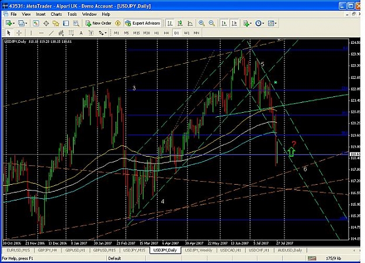Viewport: 365px width, 263px height.
Task: Click the green up-arrow marker on chart
Action: pos(291,151)
